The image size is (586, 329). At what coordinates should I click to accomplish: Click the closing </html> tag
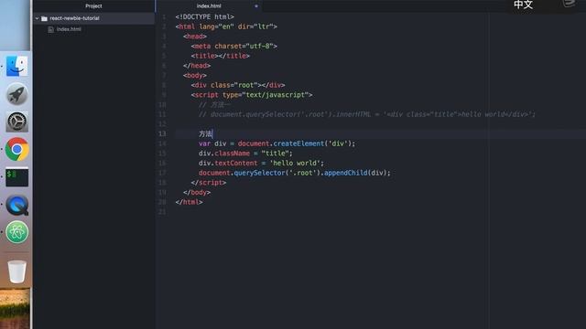click(x=190, y=202)
